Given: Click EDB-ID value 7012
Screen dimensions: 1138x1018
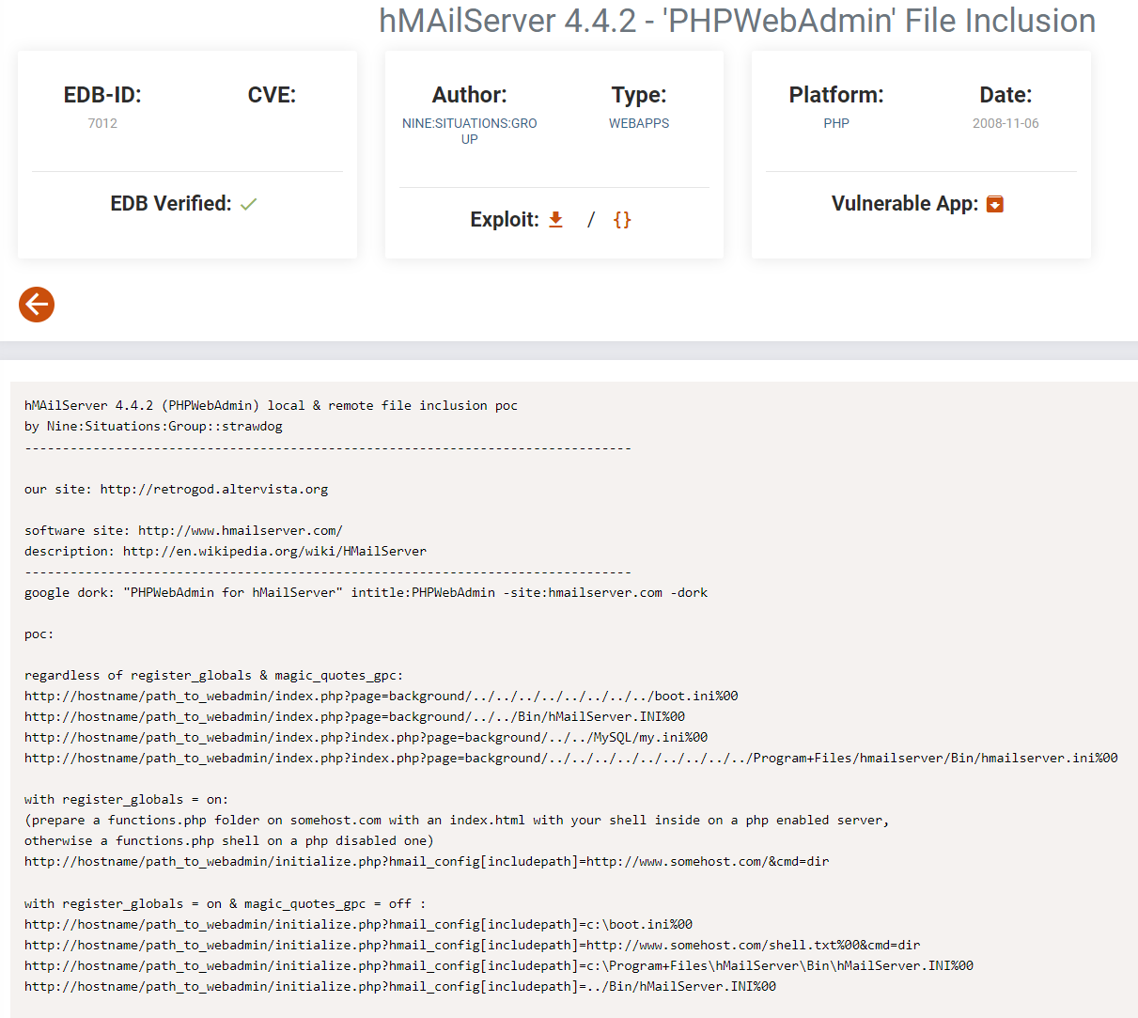Looking at the screenshot, I should click(102, 123).
